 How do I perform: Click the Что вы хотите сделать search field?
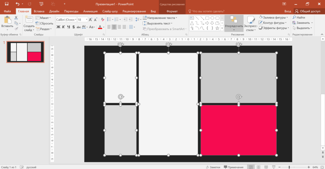tap(206, 11)
